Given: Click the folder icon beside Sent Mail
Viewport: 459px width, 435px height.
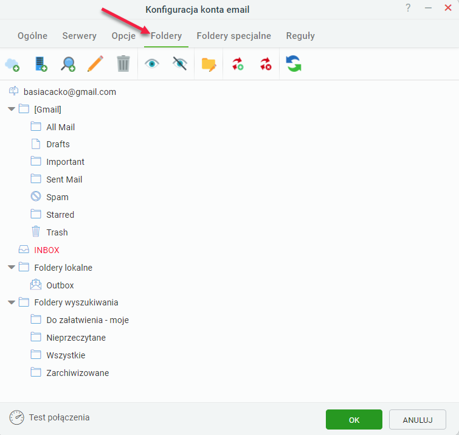Looking at the screenshot, I should tap(36, 179).
